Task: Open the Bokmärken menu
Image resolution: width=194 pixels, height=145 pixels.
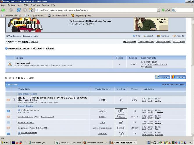Action: pyautogui.click(x=35, y=5)
